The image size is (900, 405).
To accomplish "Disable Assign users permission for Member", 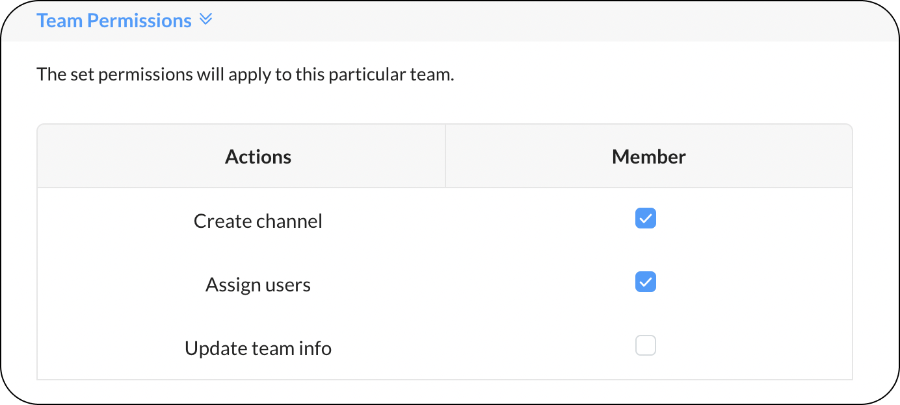I will 645,282.
